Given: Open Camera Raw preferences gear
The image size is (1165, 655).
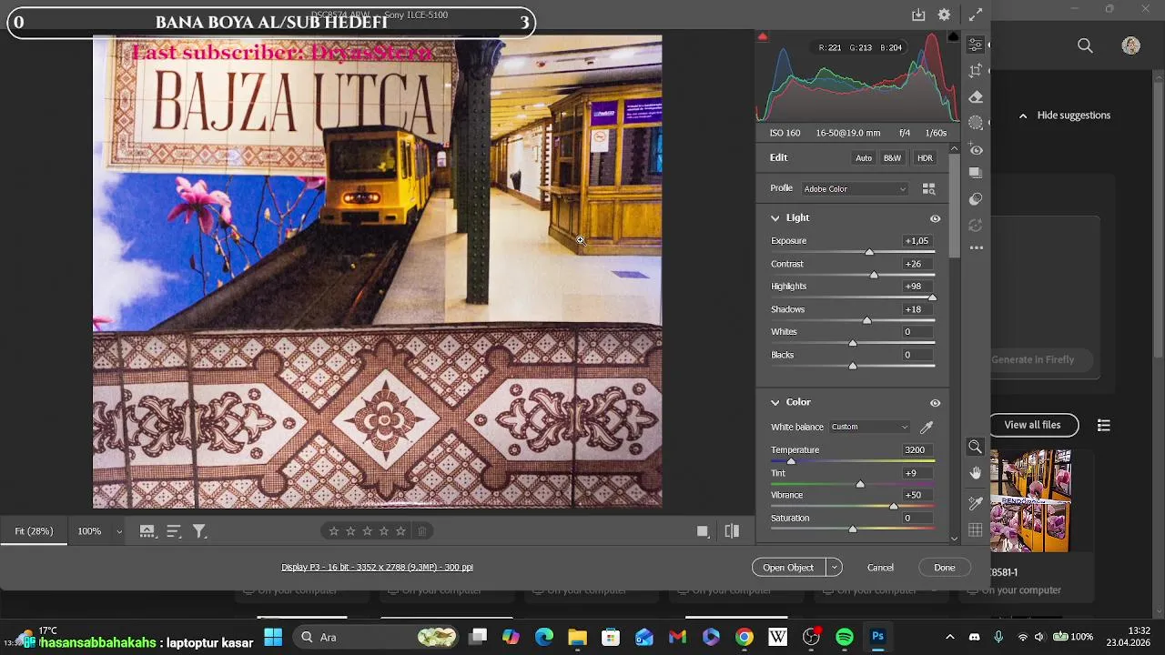Looking at the screenshot, I should [x=945, y=15].
